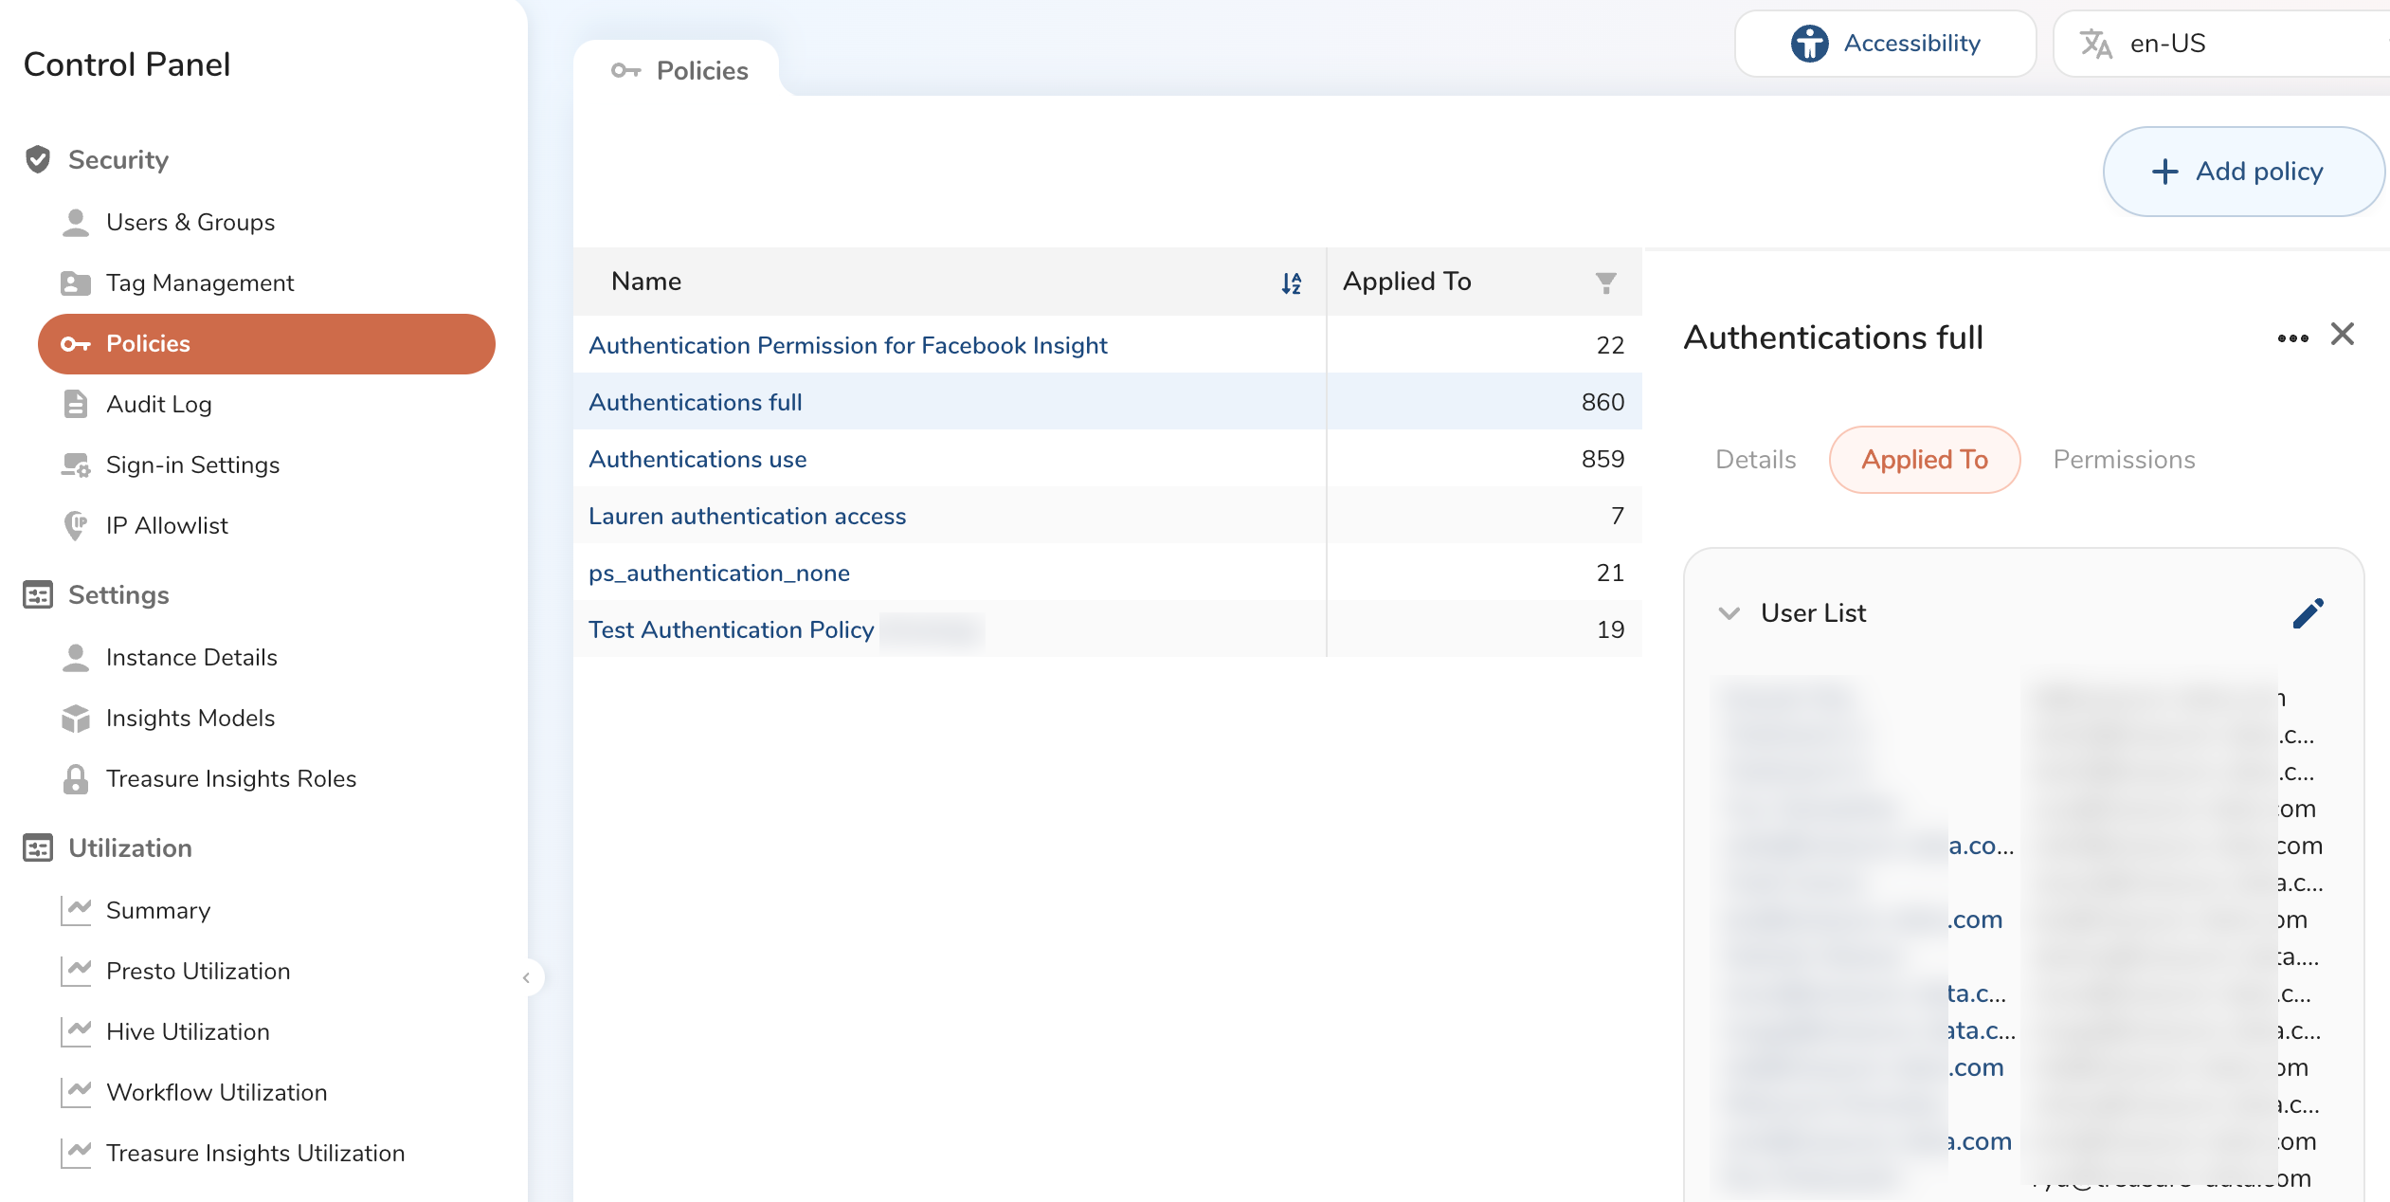Open Presto Utilization chart page
Viewport: 2390px width, 1202px height.
point(197,971)
